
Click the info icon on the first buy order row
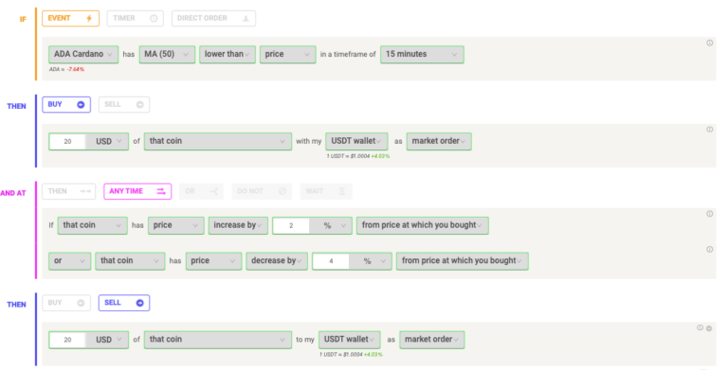point(709,130)
